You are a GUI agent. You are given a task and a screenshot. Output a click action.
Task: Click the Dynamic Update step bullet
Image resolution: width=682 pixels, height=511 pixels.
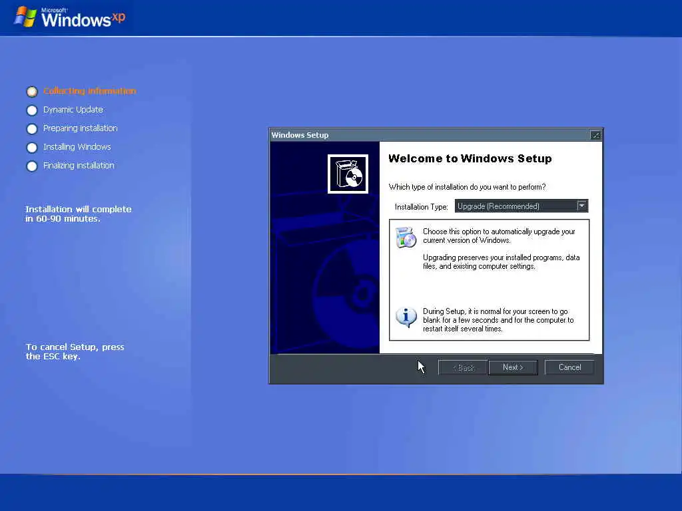pos(32,110)
